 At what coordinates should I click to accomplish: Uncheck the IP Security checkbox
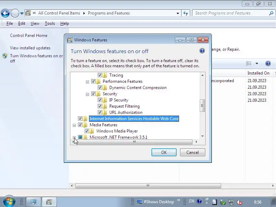[x=100, y=100]
